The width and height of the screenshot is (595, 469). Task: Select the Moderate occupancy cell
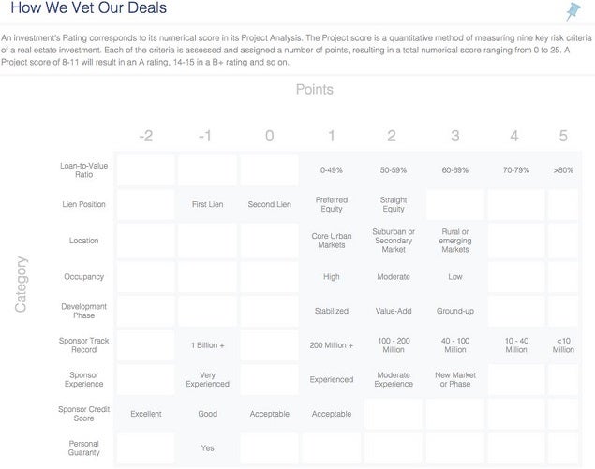[x=394, y=277]
